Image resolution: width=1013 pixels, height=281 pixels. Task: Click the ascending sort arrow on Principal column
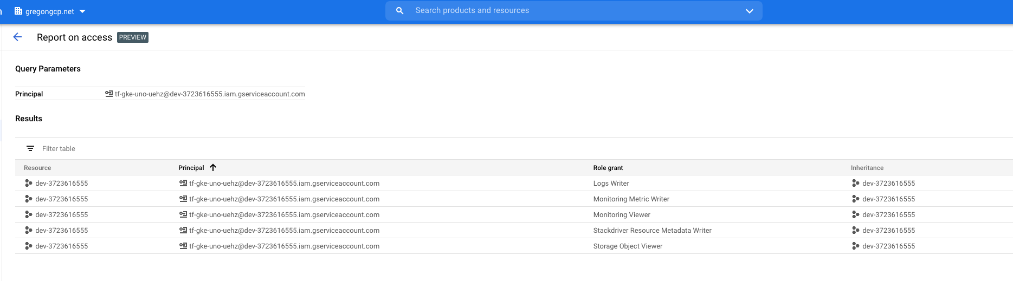point(213,168)
